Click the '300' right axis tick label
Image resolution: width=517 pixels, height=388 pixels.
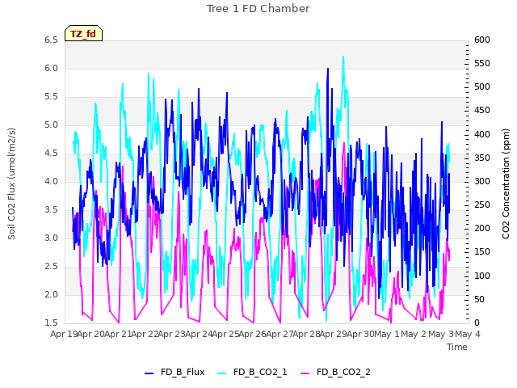[x=482, y=181]
